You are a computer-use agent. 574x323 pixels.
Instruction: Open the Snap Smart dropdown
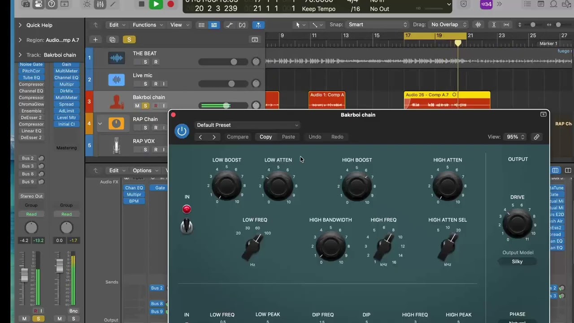pyautogui.click(x=378, y=25)
